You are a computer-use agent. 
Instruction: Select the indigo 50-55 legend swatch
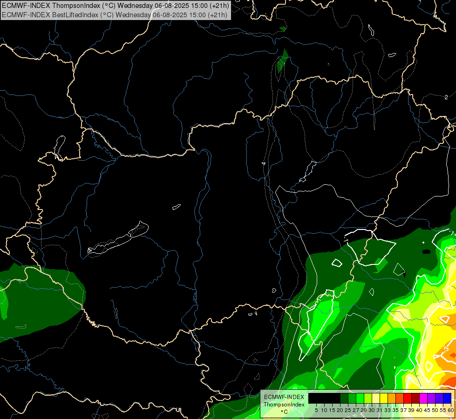coord(439,398)
